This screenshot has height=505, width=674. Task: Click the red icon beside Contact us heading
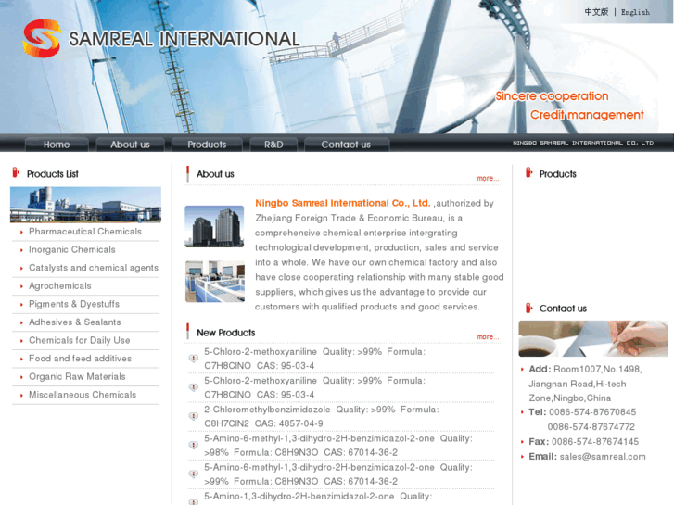(529, 308)
